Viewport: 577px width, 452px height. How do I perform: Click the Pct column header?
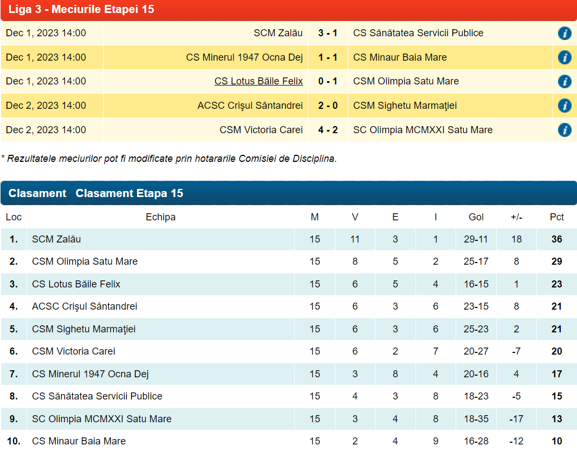coord(556,217)
